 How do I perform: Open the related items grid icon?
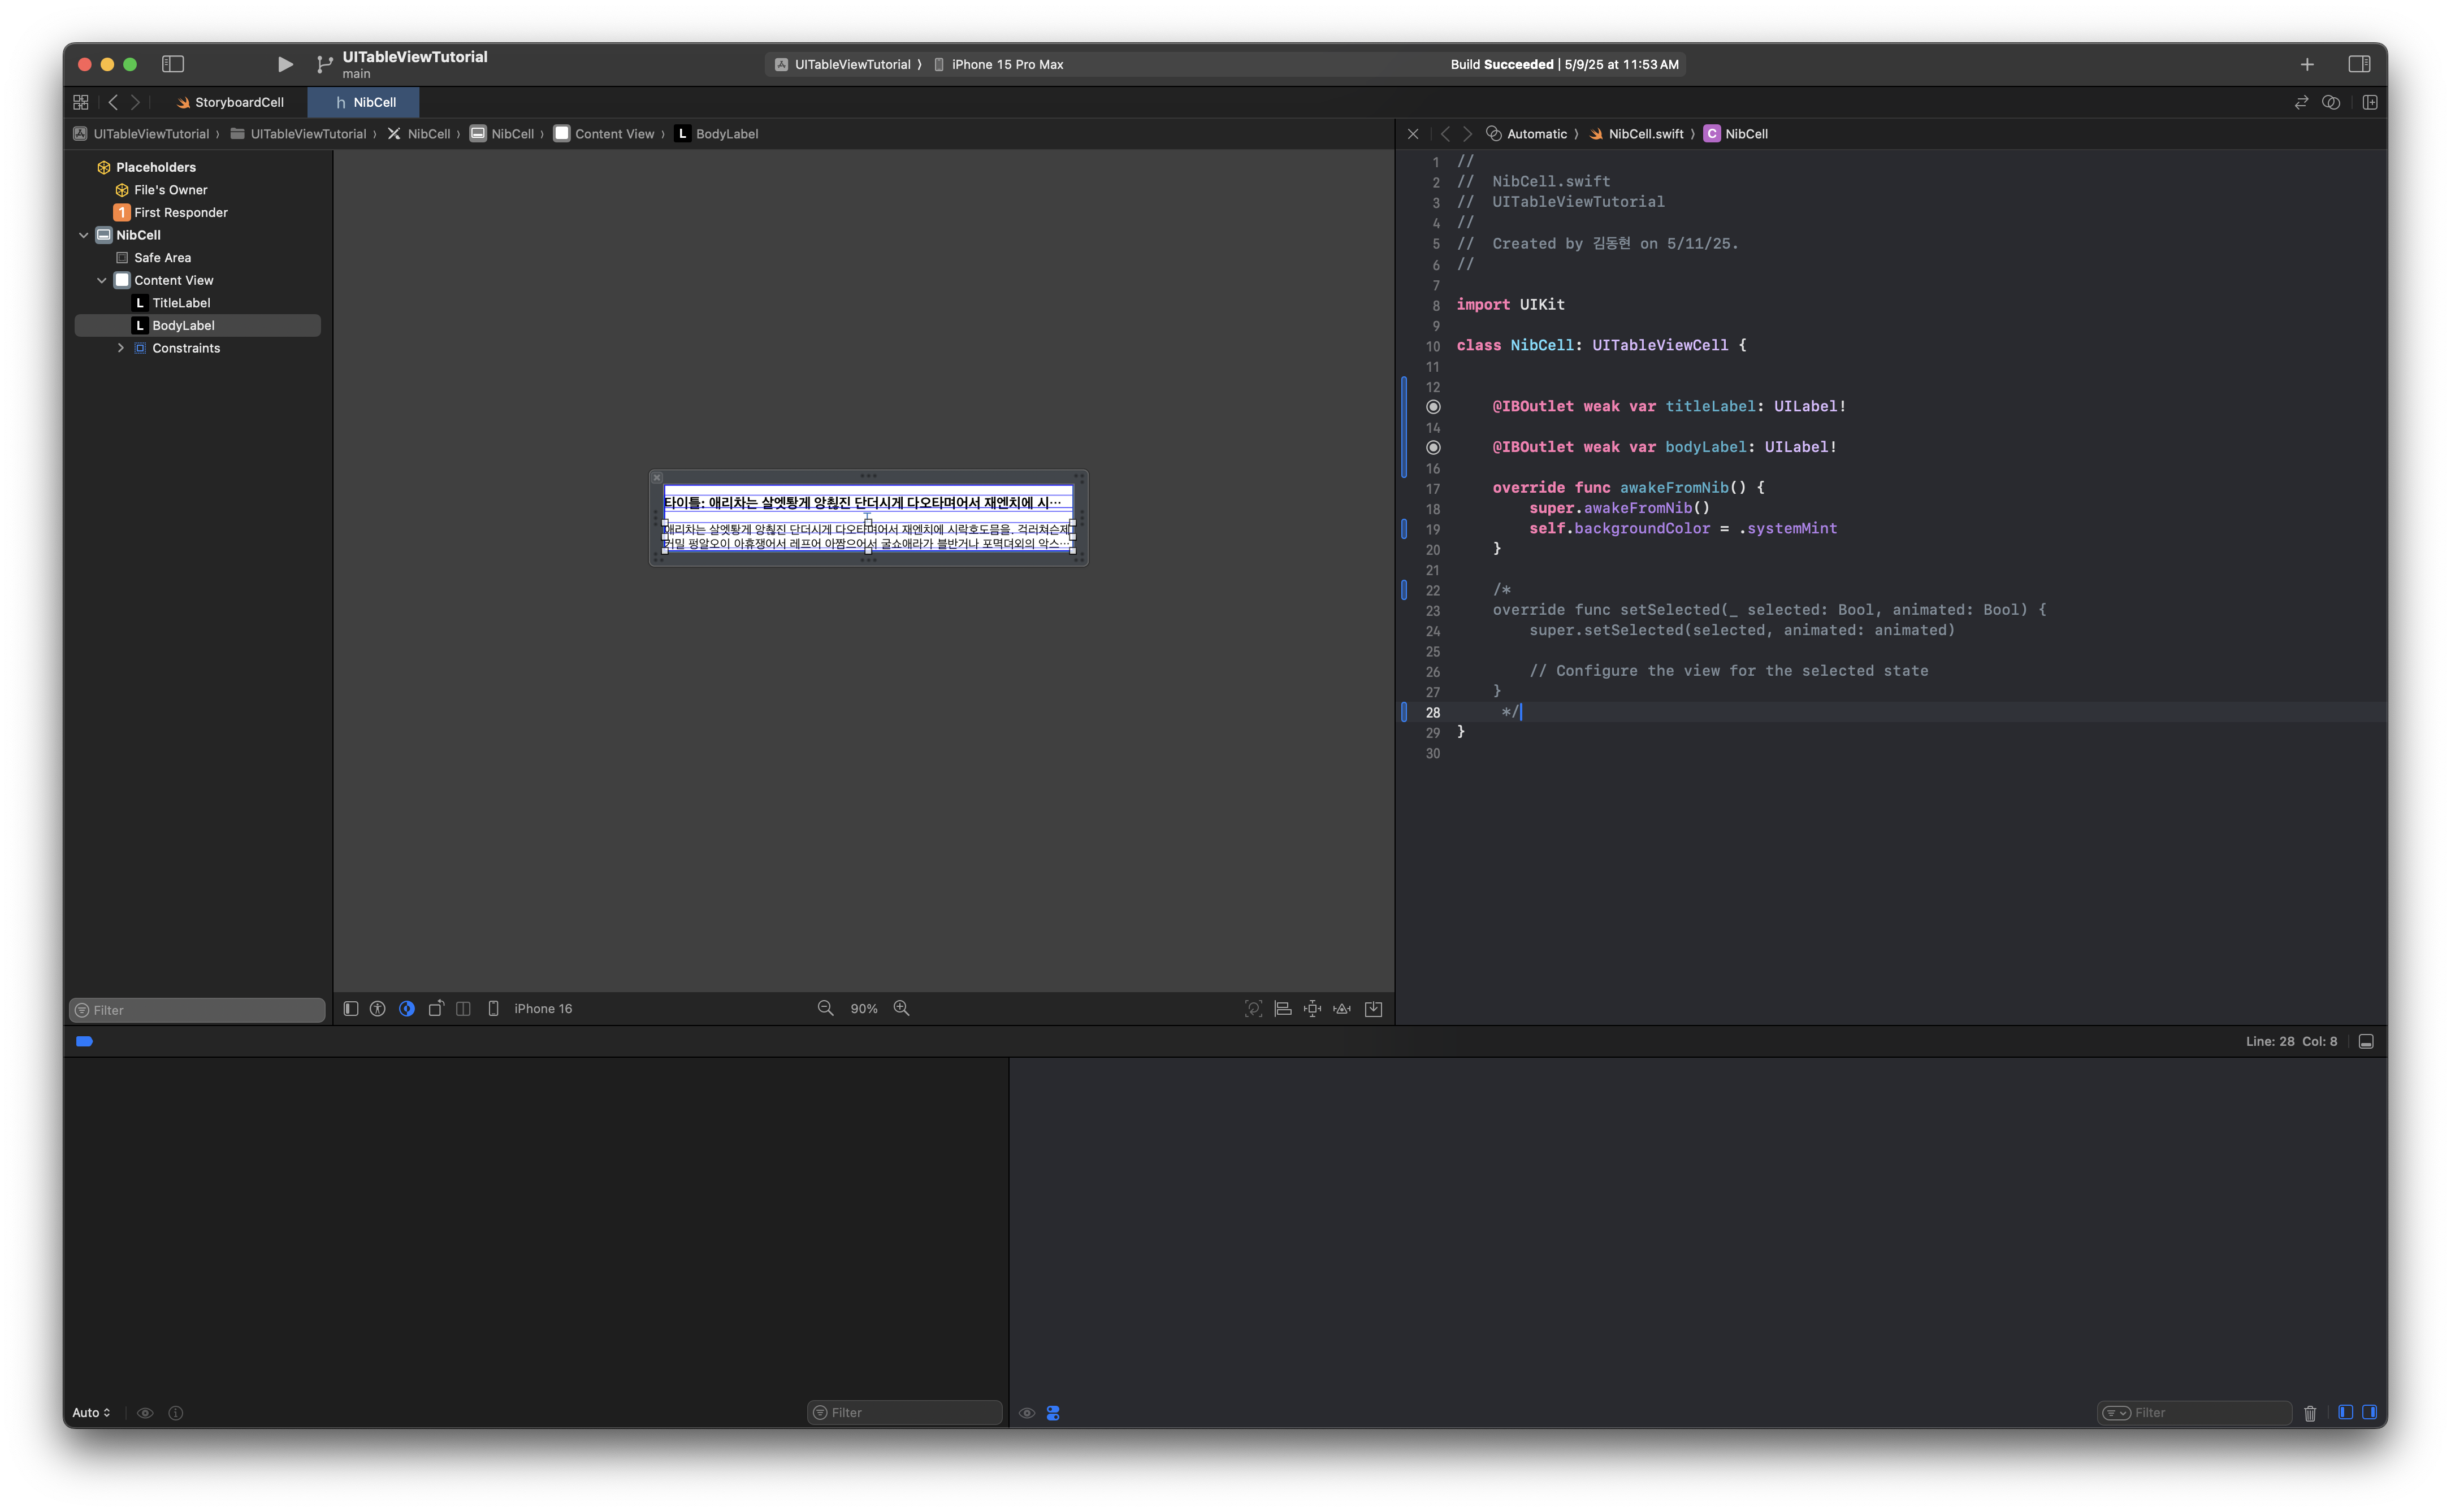click(81, 102)
